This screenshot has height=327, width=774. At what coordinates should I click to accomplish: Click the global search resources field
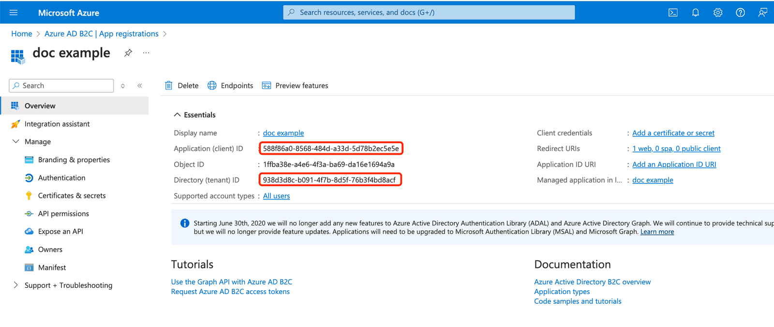click(x=429, y=13)
